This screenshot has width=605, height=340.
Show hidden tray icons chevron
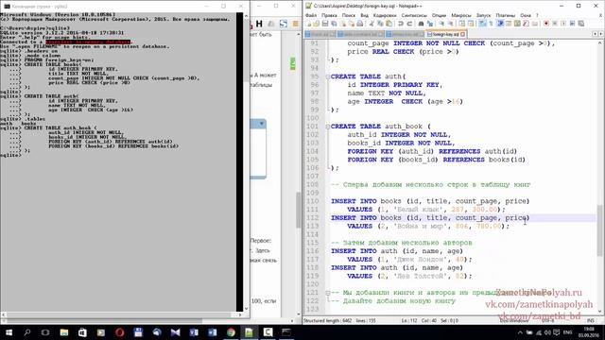point(520,332)
